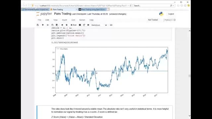Screen dimensions: 212x119
Task: Click the Jupyter logo
Action: 44,14
